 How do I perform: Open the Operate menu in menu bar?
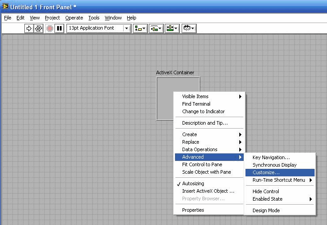74,18
